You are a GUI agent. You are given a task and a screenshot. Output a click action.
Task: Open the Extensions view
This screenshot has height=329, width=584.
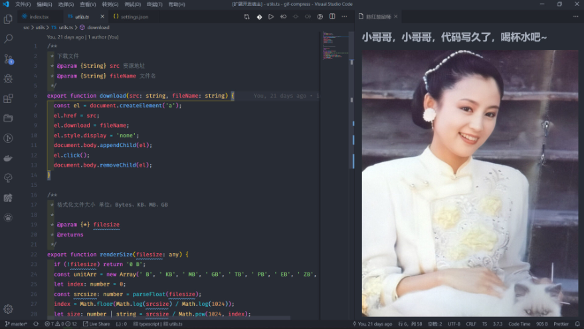click(x=8, y=98)
